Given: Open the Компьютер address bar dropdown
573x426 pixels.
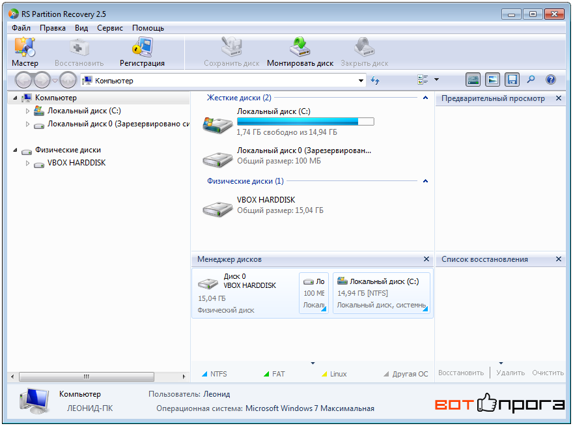Looking at the screenshot, I should tap(361, 81).
